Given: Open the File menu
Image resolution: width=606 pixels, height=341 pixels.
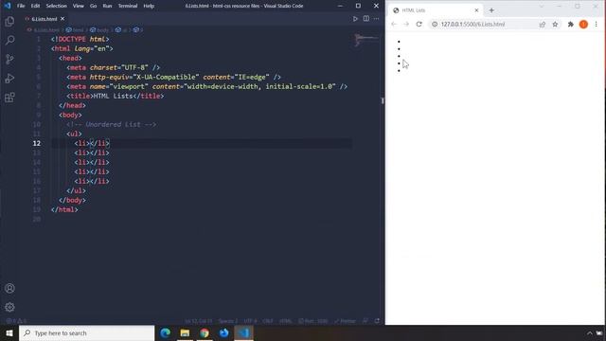Looking at the screenshot, I should pyautogui.click(x=21, y=6).
